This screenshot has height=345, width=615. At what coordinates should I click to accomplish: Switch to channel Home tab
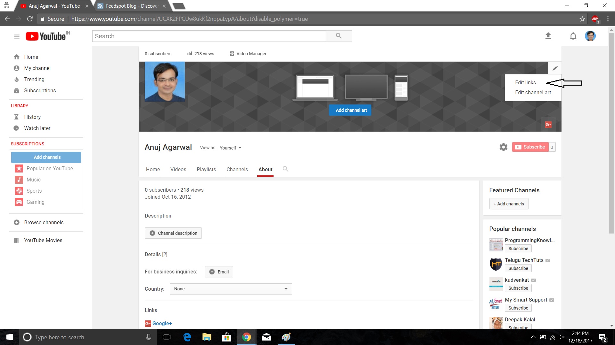pyautogui.click(x=153, y=169)
